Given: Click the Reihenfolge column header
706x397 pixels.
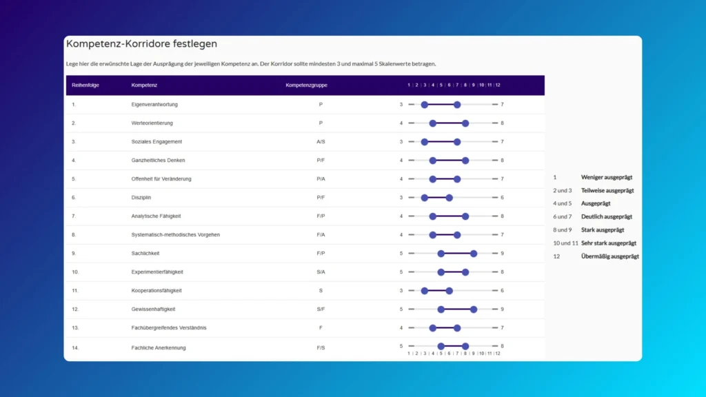Looking at the screenshot, I should tap(83, 85).
